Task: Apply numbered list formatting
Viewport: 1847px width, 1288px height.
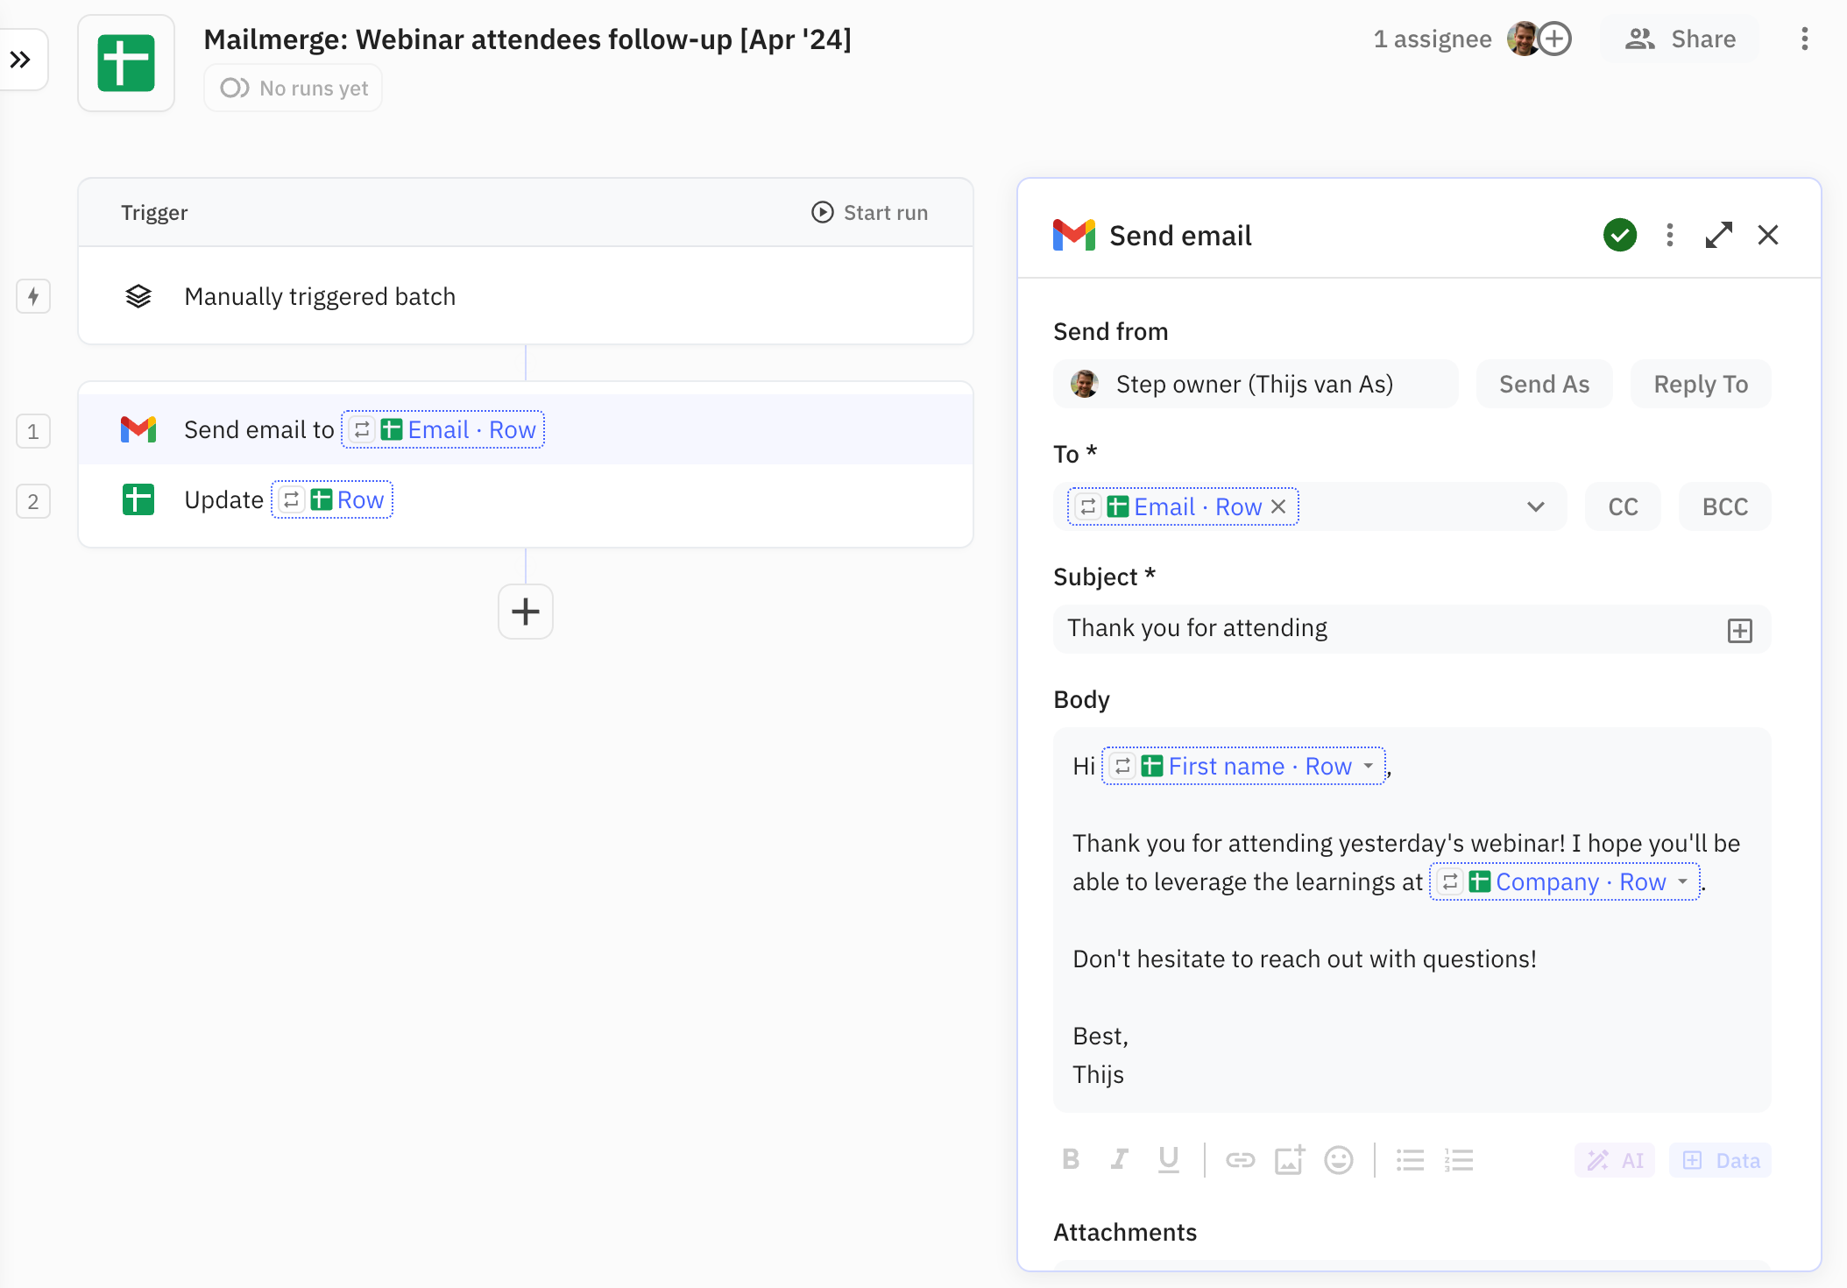Action: coord(1459,1160)
